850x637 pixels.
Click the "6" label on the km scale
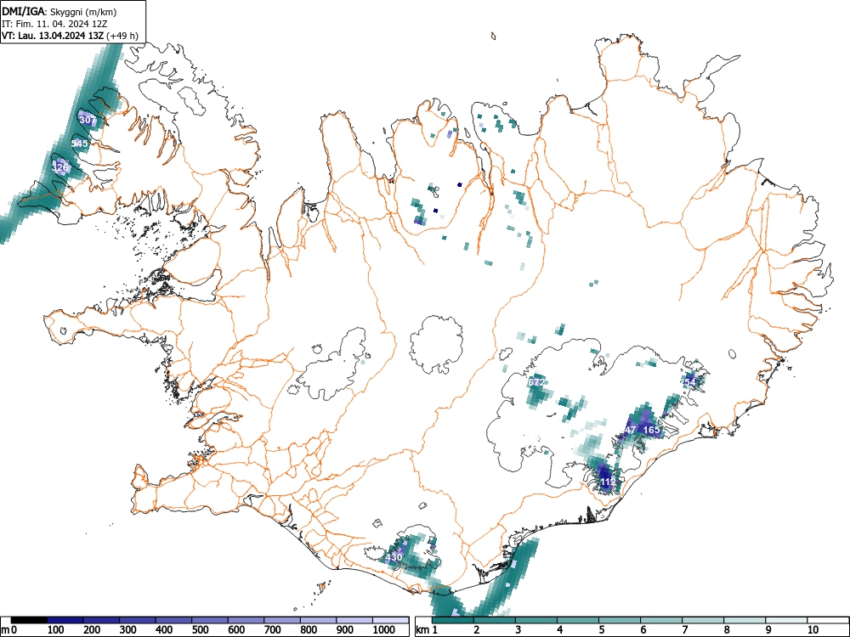point(643,630)
